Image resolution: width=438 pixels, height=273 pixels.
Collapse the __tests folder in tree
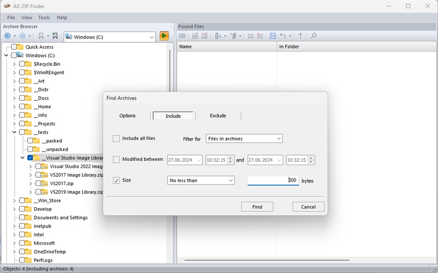pos(14,132)
